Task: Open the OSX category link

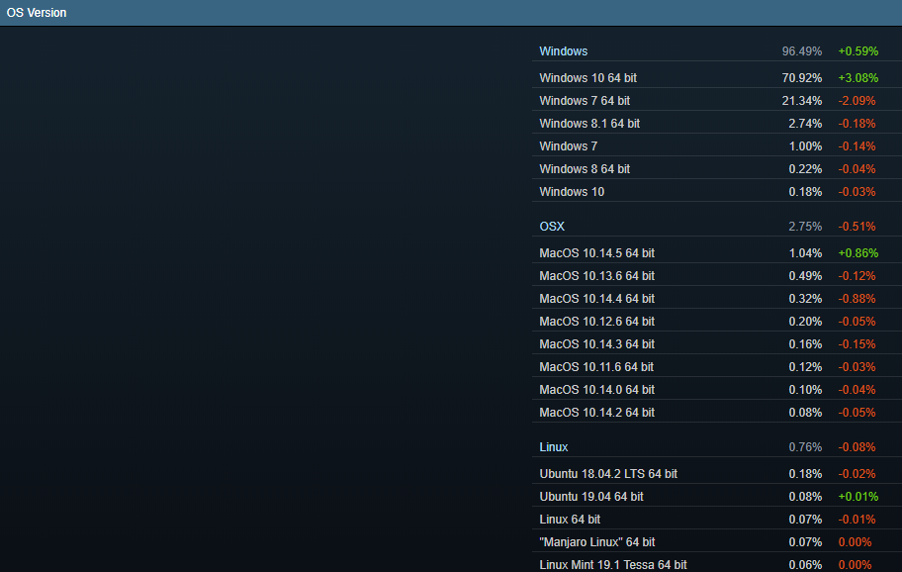Action: click(552, 227)
